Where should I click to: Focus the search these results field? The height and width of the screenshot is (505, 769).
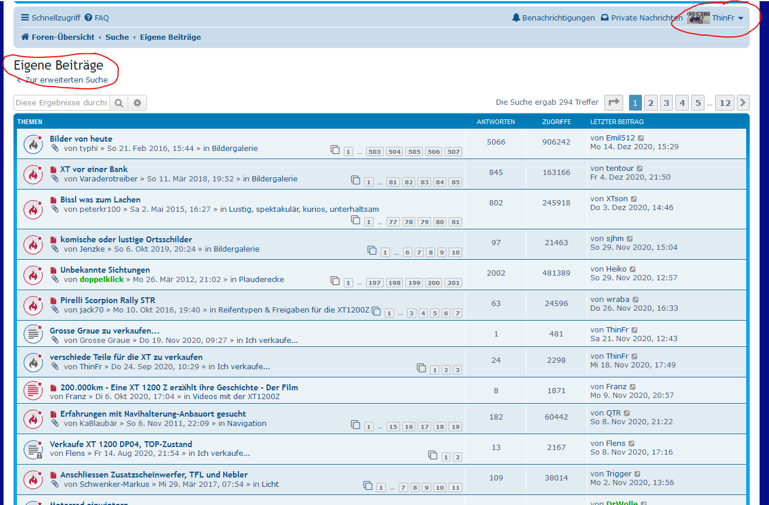coord(61,103)
